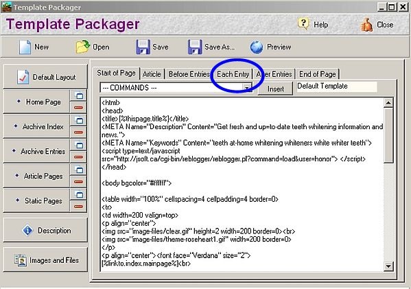Click the Images and Files icon
The width and height of the screenshot is (411, 289).
[21, 260]
